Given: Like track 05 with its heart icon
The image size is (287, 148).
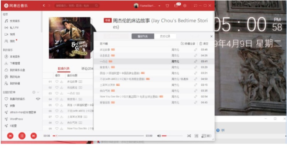Looking at the screenshot, I should pos(57,105).
